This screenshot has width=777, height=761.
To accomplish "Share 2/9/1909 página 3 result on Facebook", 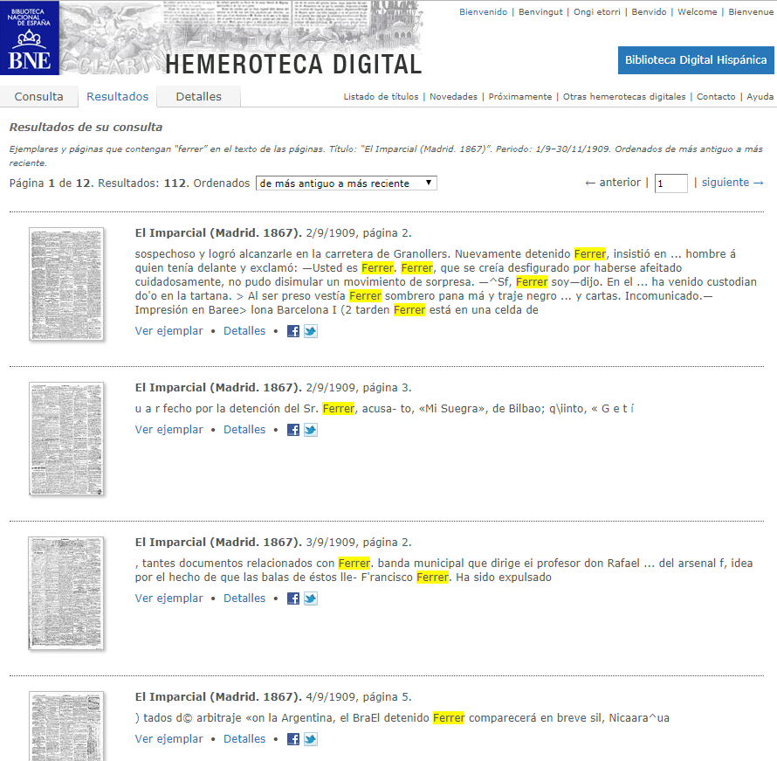I will coord(292,430).
